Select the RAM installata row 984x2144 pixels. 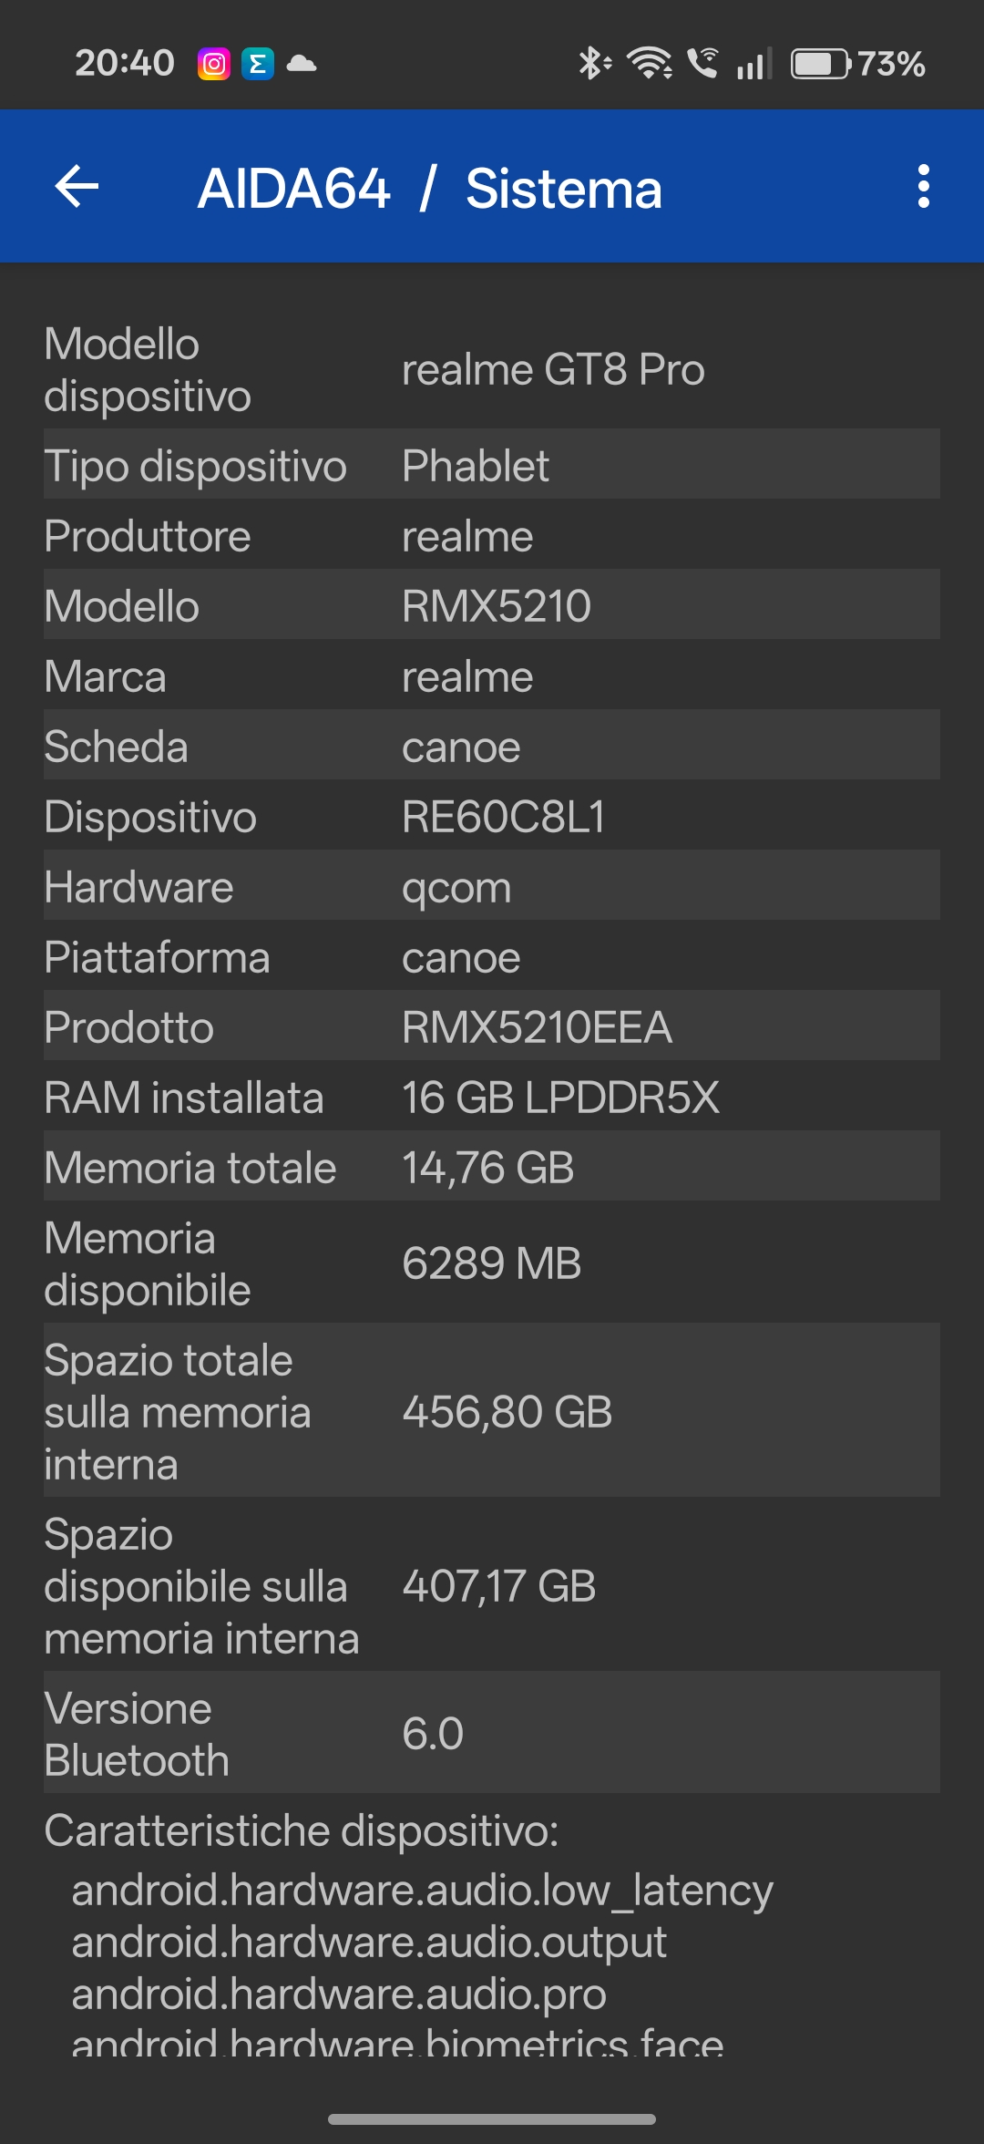(x=492, y=1098)
